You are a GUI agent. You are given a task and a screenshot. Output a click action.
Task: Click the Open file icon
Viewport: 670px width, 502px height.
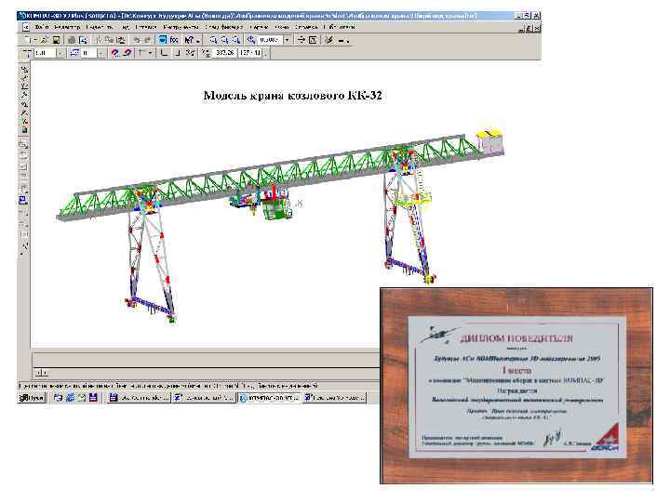click(x=45, y=40)
